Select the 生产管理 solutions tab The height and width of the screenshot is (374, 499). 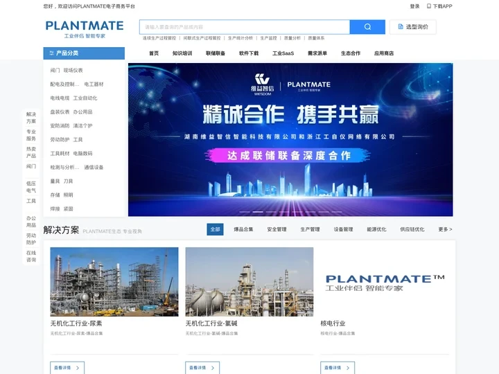310,229
